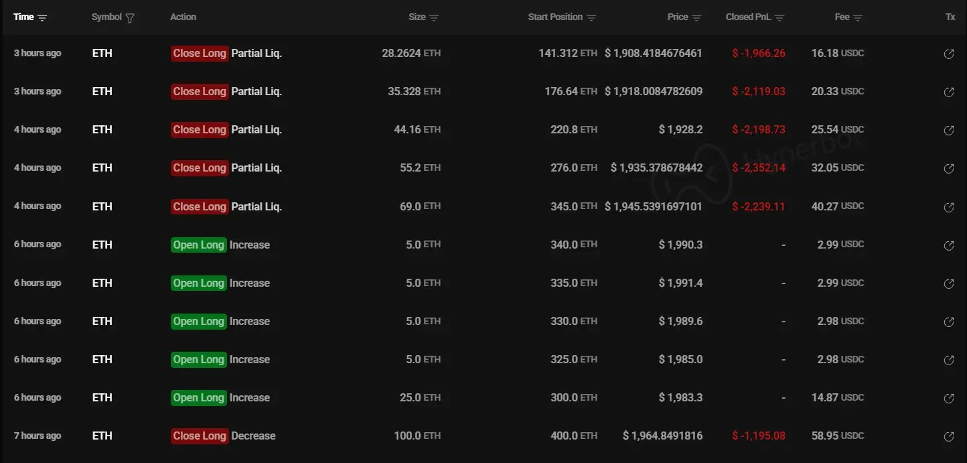This screenshot has height=463, width=967.
Task: Filter by Symbol using funnel icon
Action: (x=130, y=18)
